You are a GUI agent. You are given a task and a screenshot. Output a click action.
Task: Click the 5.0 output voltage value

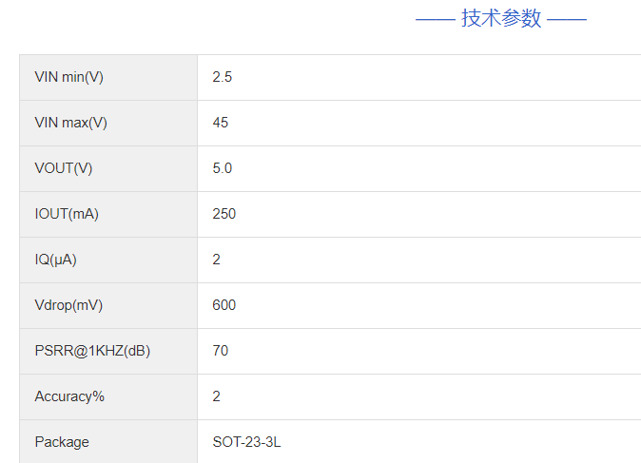point(223,168)
